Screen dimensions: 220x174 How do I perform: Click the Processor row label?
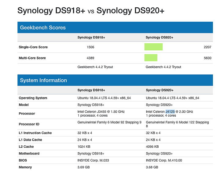[x=27, y=114]
